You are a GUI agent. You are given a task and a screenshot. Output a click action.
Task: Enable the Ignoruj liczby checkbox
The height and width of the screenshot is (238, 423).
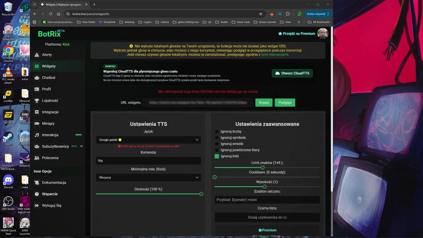pyautogui.click(x=217, y=132)
